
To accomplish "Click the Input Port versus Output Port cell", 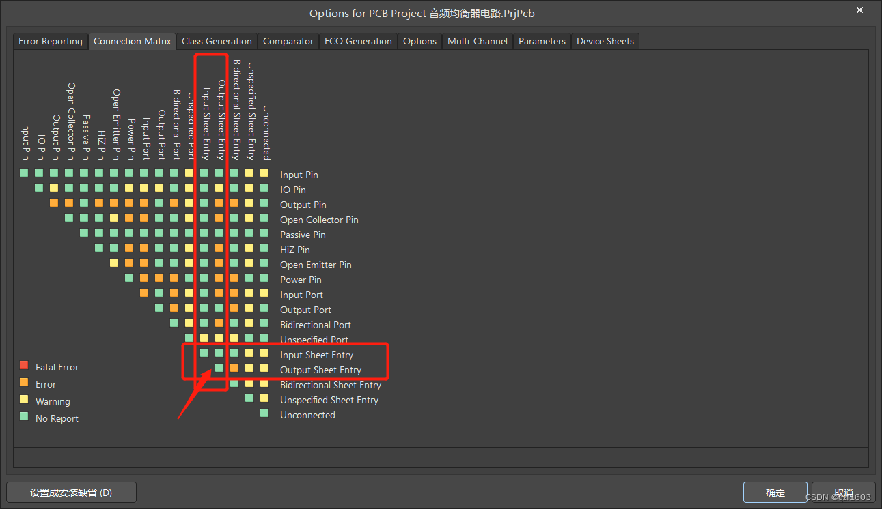I will pyautogui.click(x=159, y=293).
